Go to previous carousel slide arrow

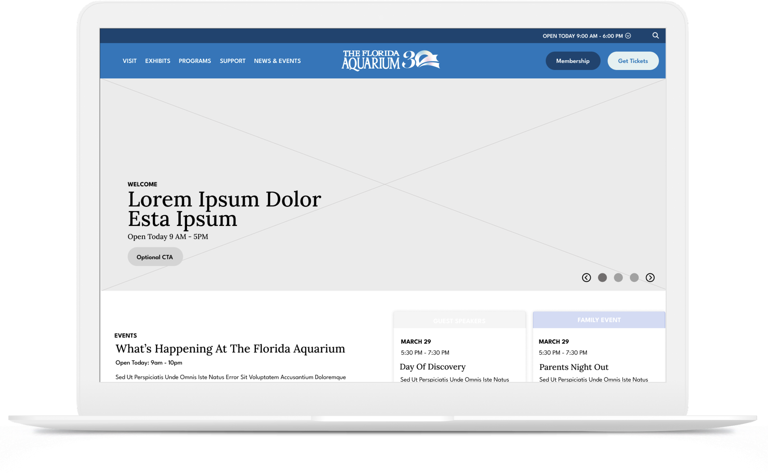pos(586,277)
